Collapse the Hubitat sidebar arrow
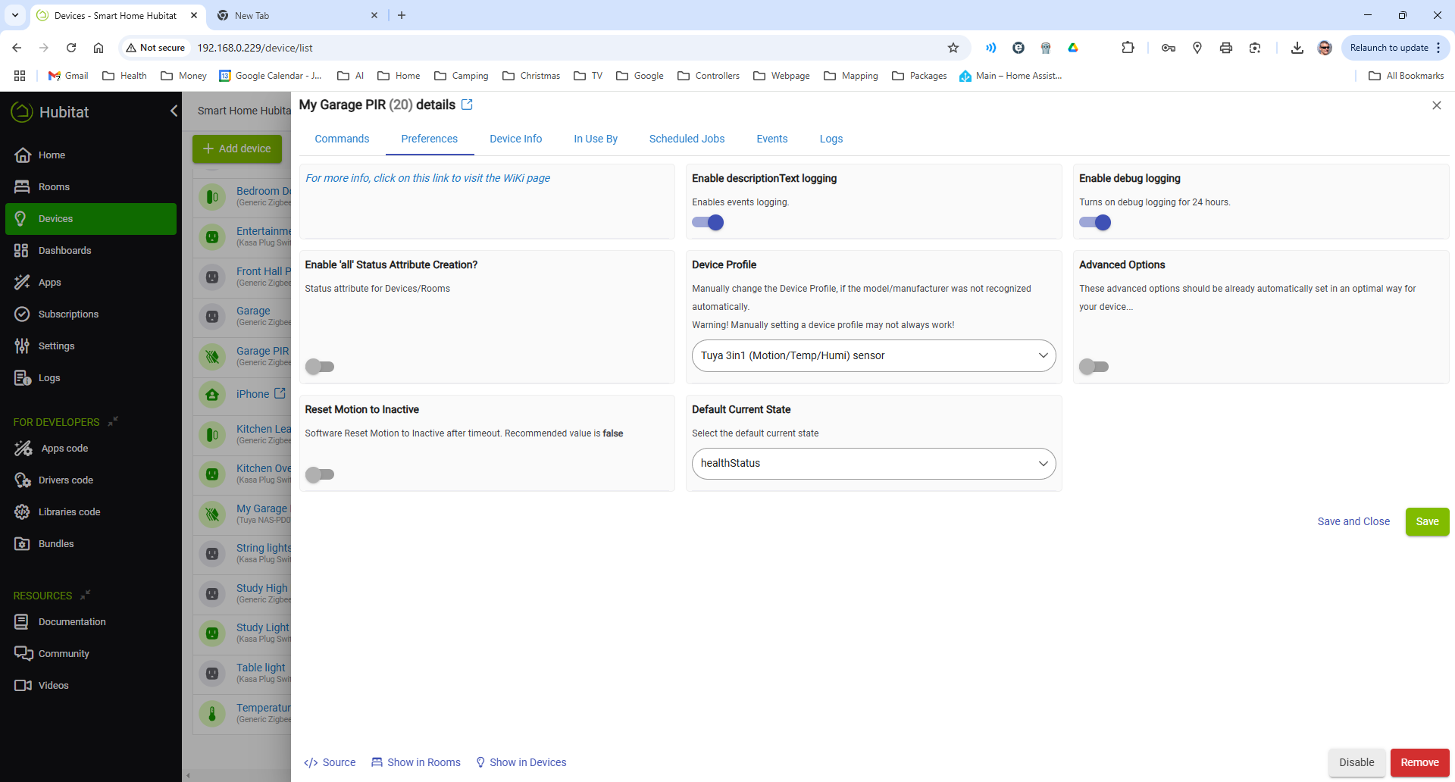The image size is (1455, 782). (x=174, y=111)
